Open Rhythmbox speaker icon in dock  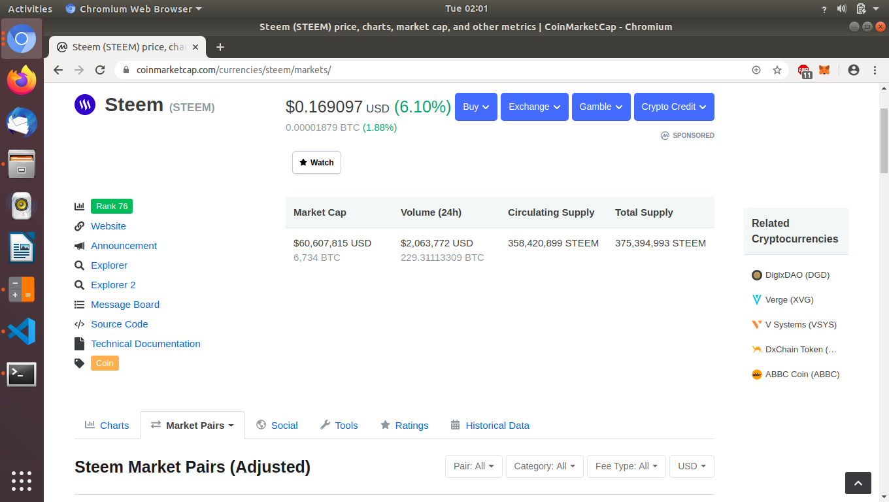[x=22, y=207]
